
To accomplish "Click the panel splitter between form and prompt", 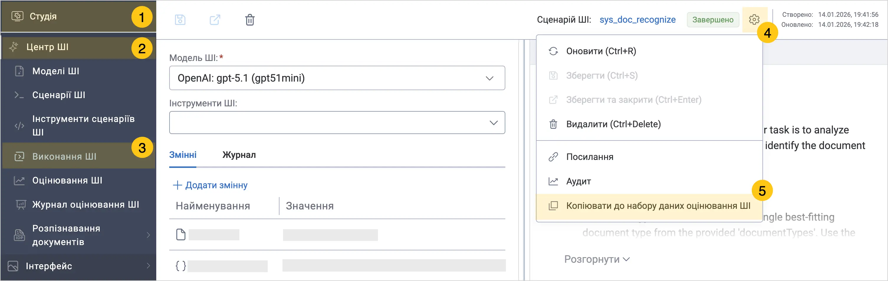I will point(524,160).
